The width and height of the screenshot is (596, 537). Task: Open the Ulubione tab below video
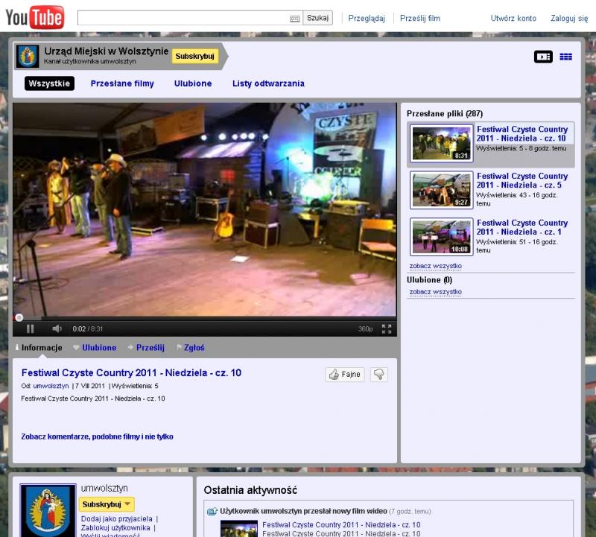[x=95, y=347]
